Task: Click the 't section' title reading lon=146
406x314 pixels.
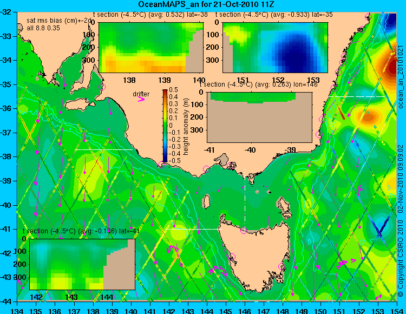Action: coord(258,84)
